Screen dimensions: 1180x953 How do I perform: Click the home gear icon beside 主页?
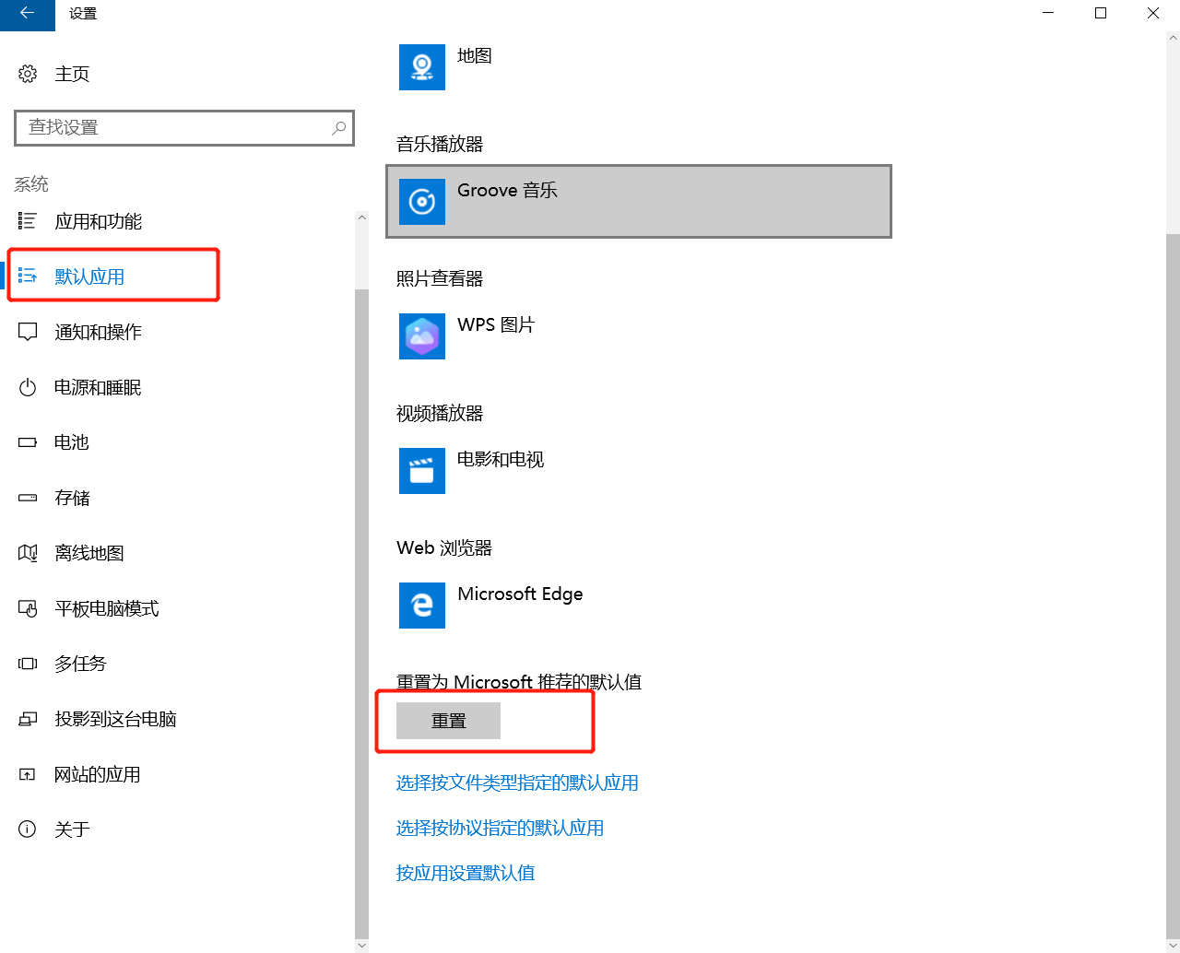[28, 74]
